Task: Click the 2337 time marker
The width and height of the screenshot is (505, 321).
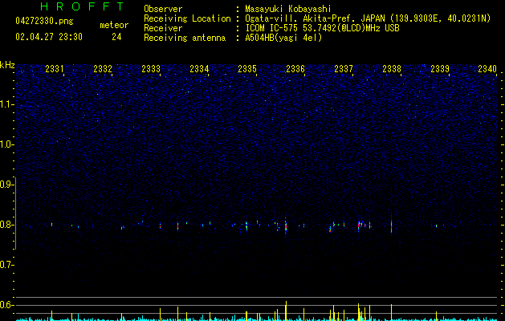Action: tap(344, 68)
